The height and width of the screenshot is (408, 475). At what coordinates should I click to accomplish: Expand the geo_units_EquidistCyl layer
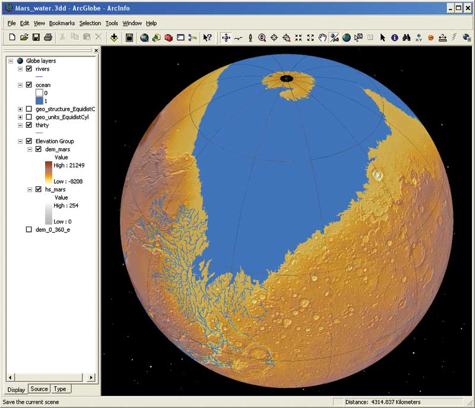(21, 117)
